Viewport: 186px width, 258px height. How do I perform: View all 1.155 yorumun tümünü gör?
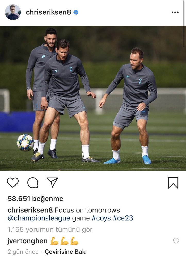point(50,229)
